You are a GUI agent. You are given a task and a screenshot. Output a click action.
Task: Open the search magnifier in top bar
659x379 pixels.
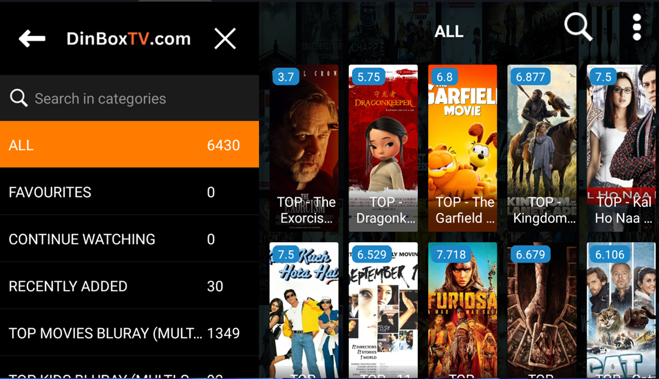(578, 26)
